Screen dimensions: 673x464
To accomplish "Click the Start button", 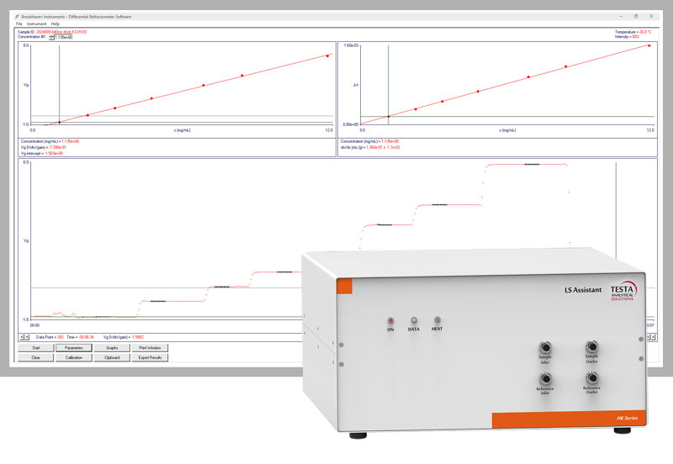I will [x=36, y=348].
